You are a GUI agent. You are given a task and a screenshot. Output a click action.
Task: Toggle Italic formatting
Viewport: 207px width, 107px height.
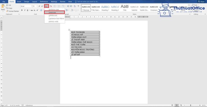[x=25, y=10]
